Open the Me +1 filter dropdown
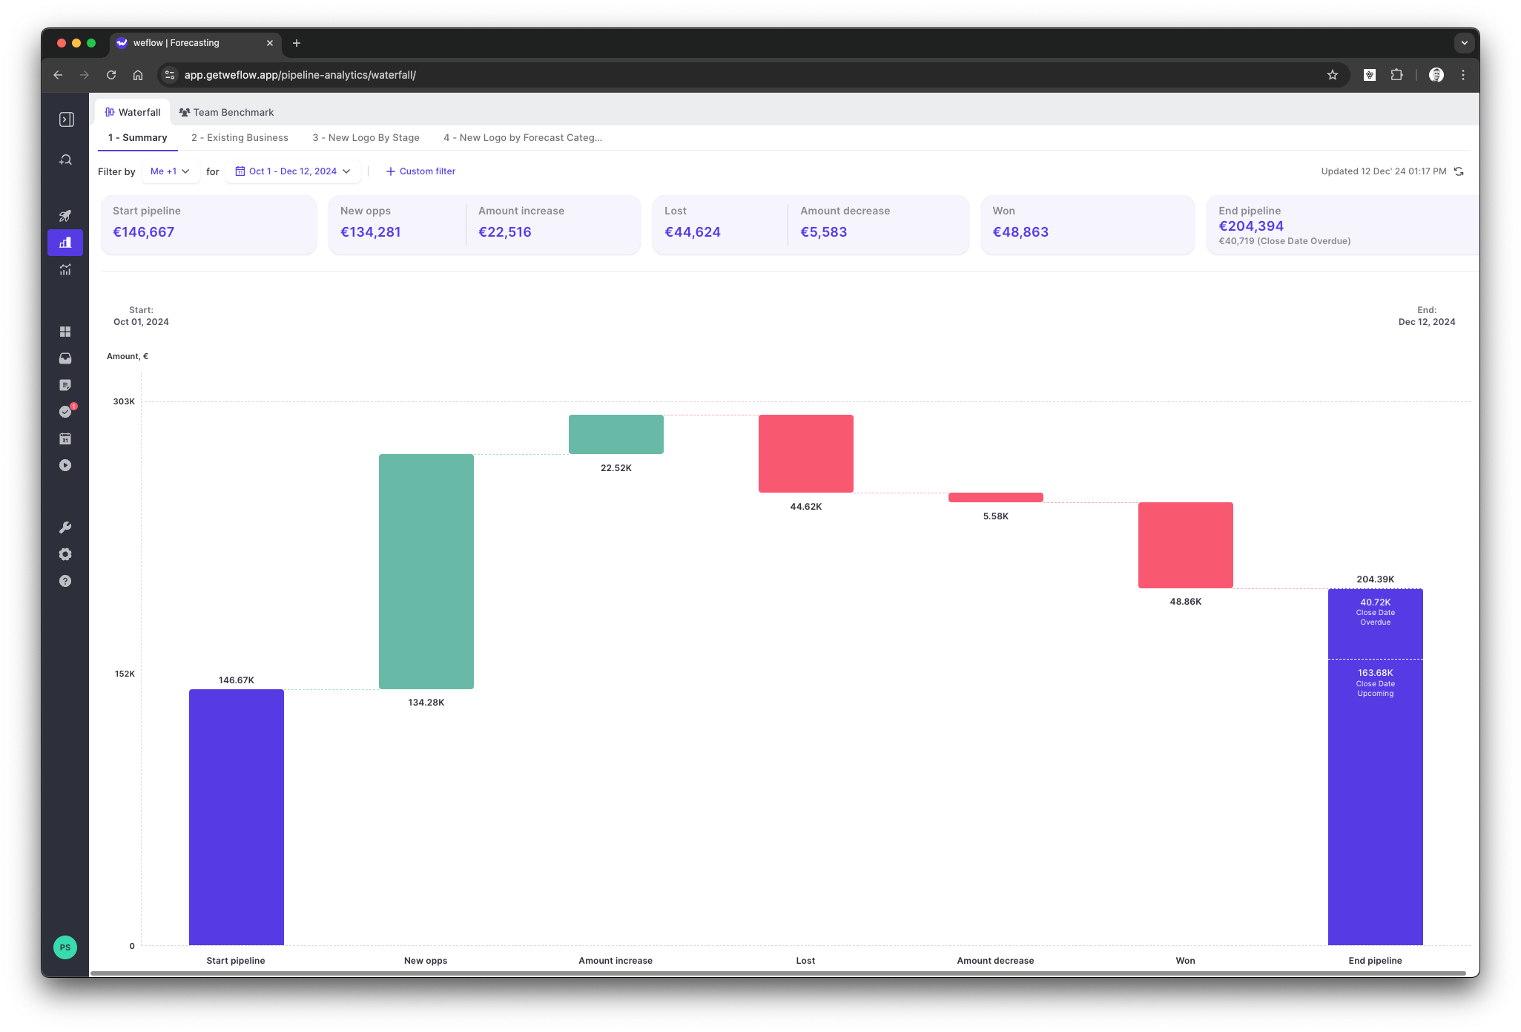This screenshot has height=1032, width=1521. 170,171
